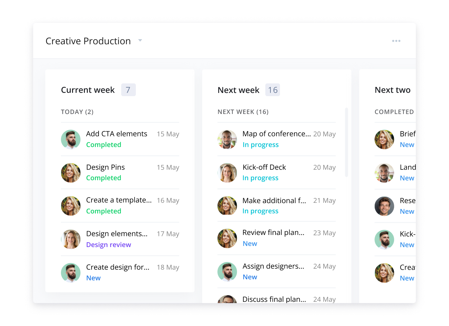Open the Create a template task
Screen dimensions: 449x326
(119, 200)
